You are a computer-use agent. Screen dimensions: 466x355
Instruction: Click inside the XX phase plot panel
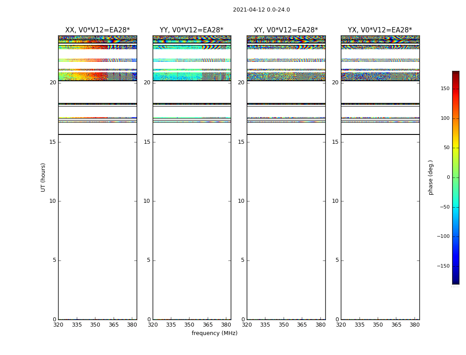(98, 177)
